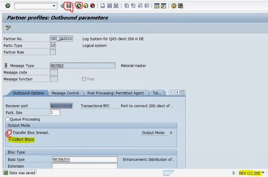This screenshot has height=177, width=268.
Task: Create new session icon
Action: point(156,6)
